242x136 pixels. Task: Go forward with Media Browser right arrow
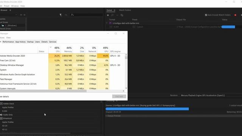24,15
